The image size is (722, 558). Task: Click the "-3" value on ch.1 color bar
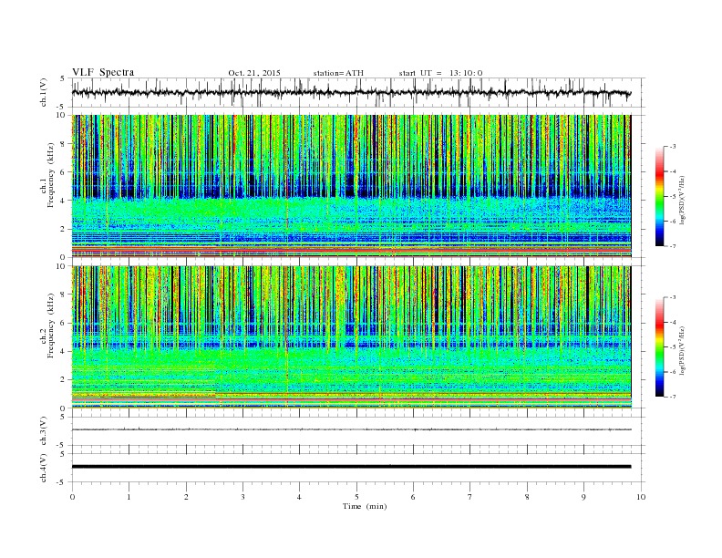point(673,147)
